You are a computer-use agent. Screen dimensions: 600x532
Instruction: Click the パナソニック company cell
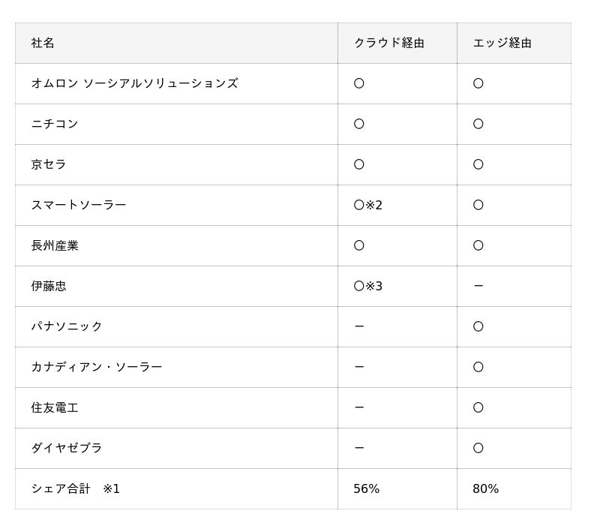click(66, 327)
